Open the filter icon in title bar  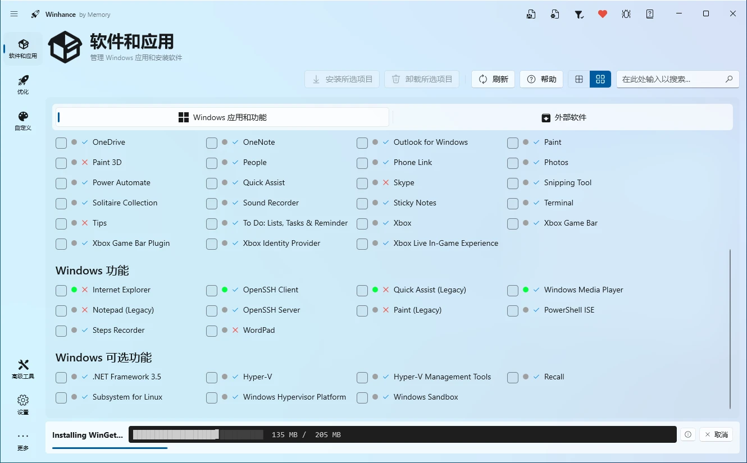(579, 15)
